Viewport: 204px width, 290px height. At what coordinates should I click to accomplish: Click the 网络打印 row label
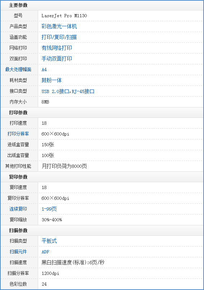coord(18,48)
